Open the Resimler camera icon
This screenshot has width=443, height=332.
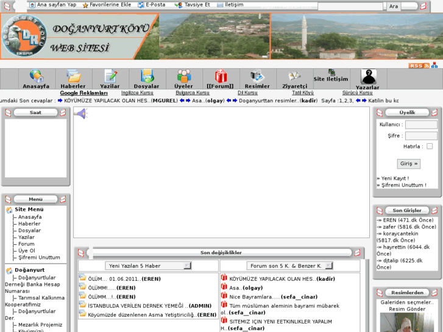tap(257, 76)
